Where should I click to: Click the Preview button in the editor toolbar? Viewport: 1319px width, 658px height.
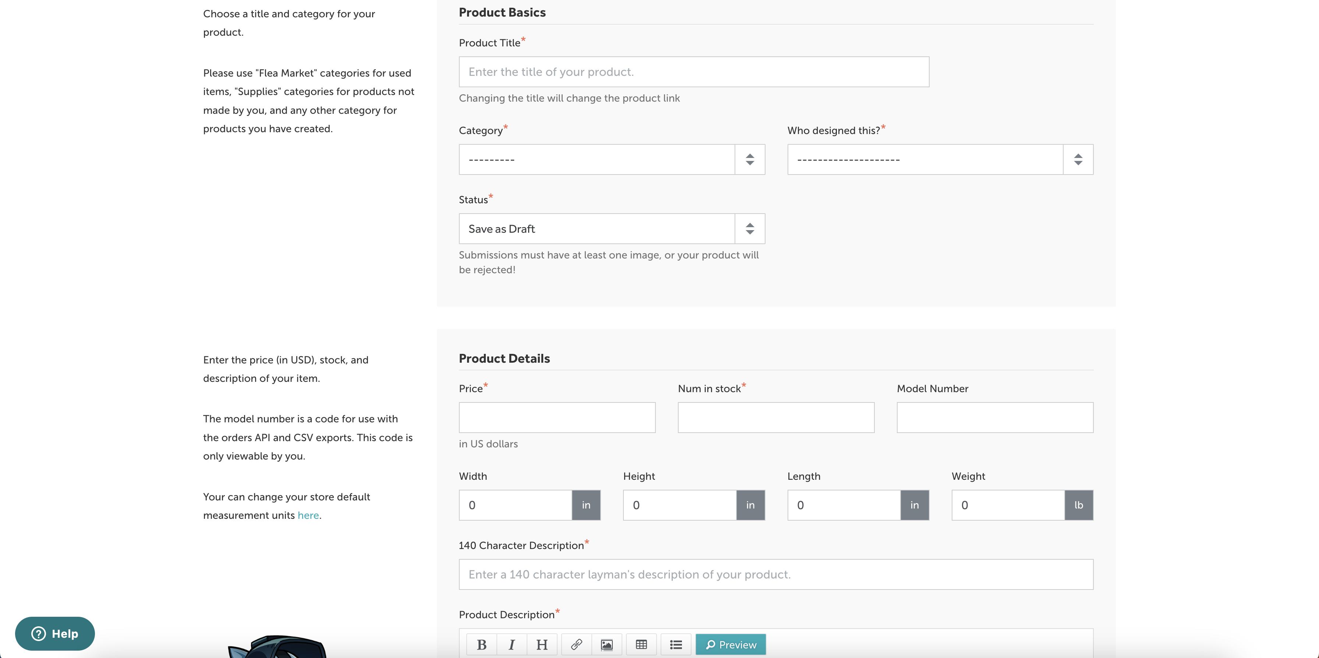coord(731,644)
